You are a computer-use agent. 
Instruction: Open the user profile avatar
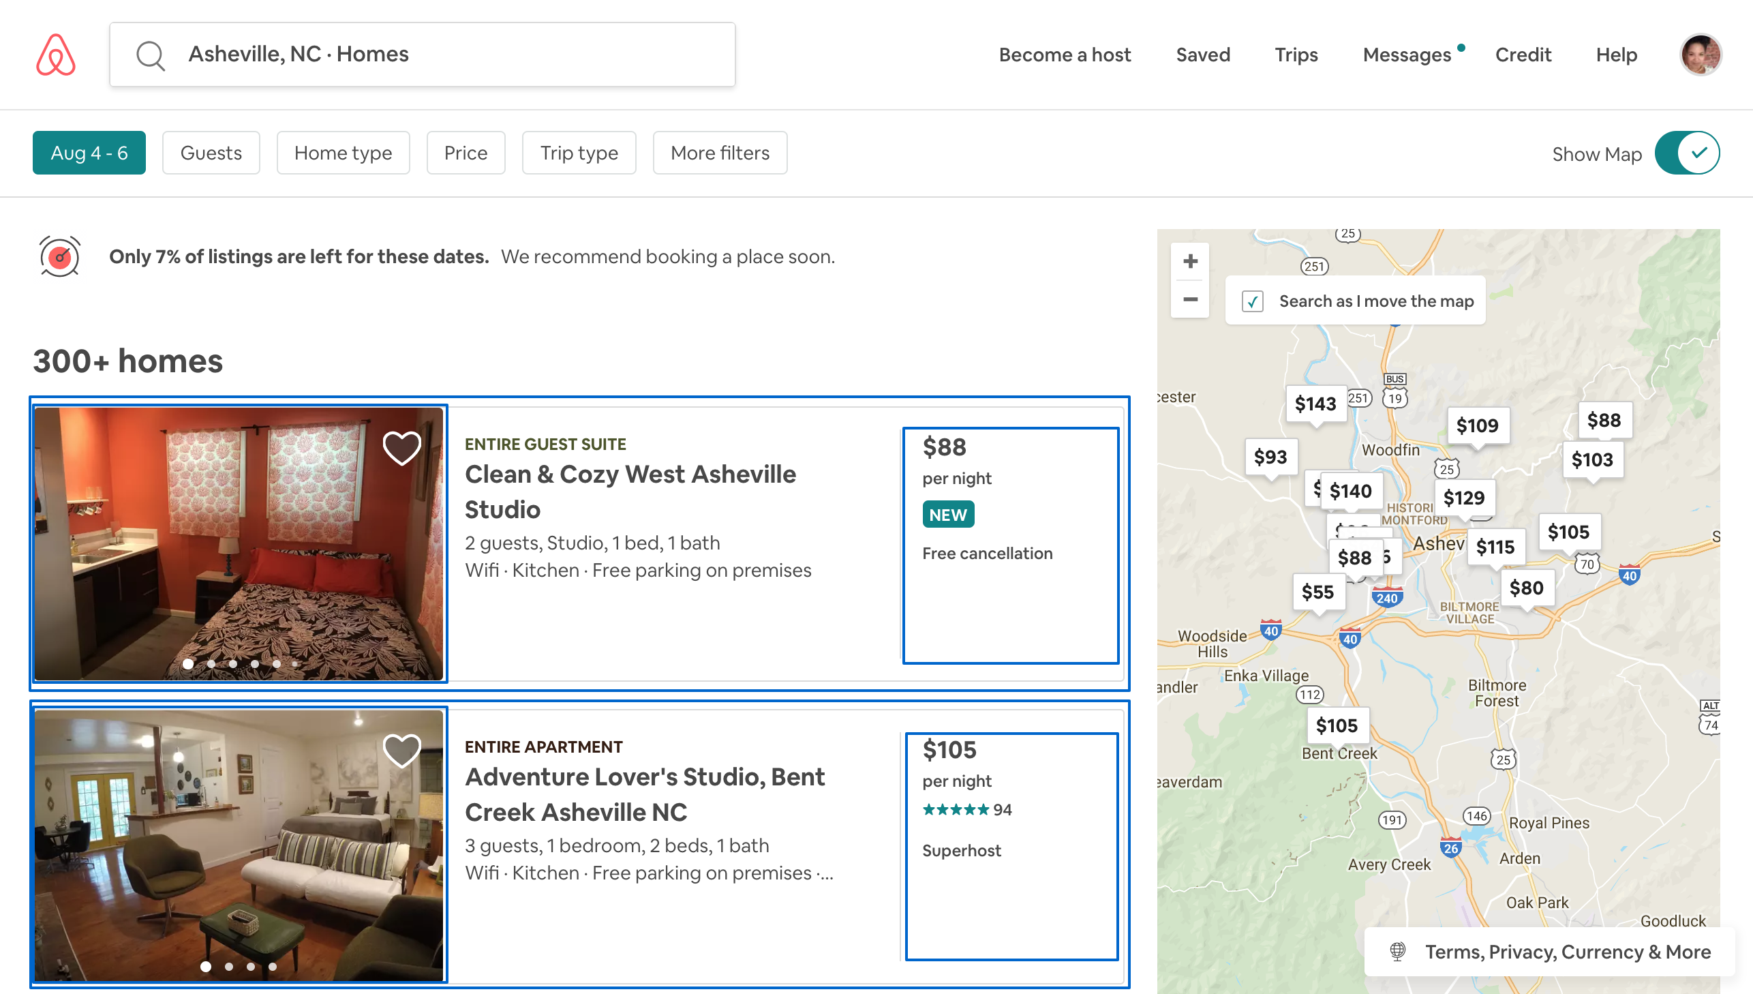point(1700,55)
